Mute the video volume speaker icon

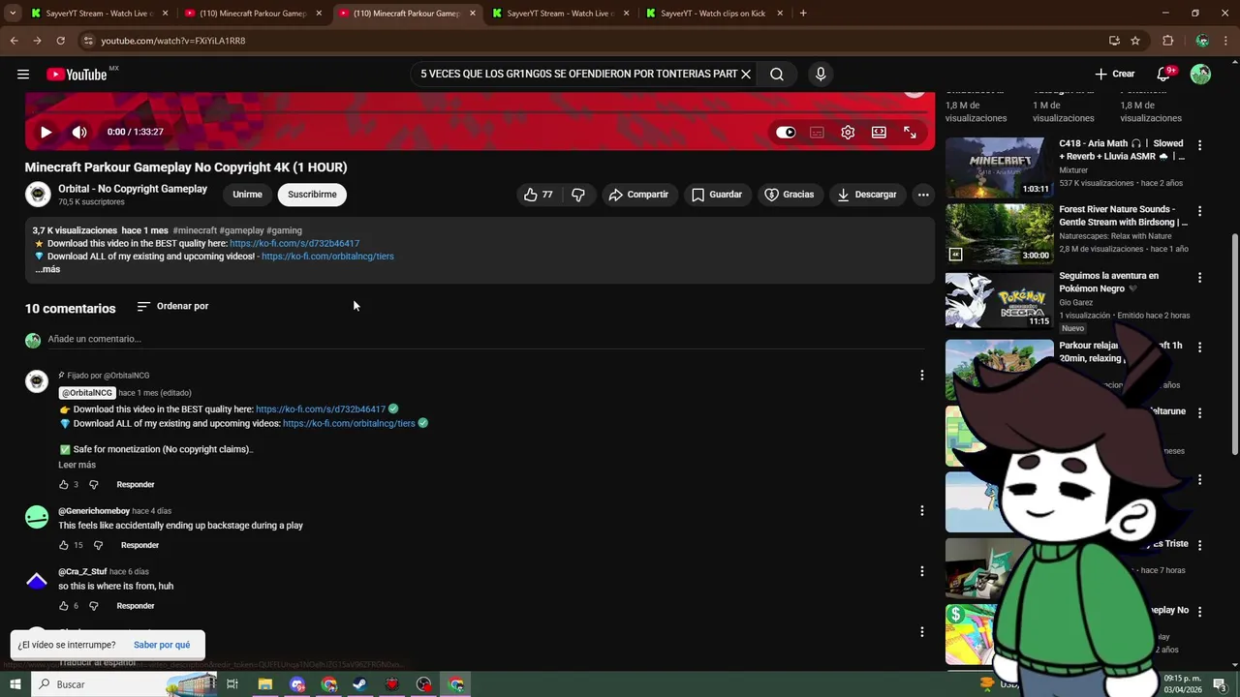point(79,132)
